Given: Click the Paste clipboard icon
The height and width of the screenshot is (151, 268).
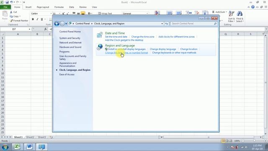Looking at the screenshot, I should click(x=5, y=14).
